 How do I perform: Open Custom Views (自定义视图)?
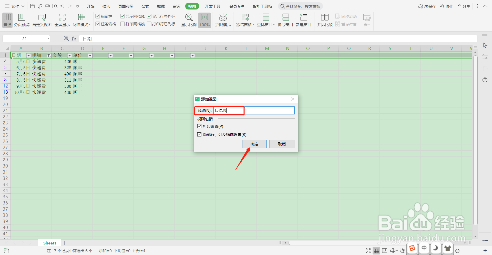coord(42,20)
